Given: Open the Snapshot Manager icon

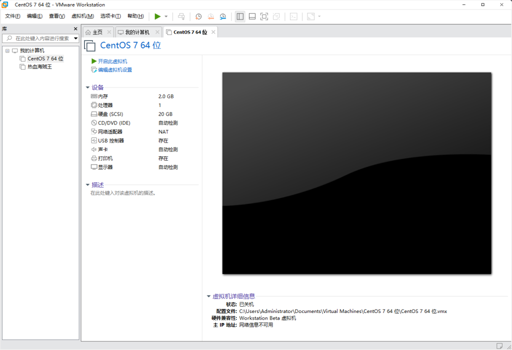Looking at the screenshot, I should tap(222, 16).
